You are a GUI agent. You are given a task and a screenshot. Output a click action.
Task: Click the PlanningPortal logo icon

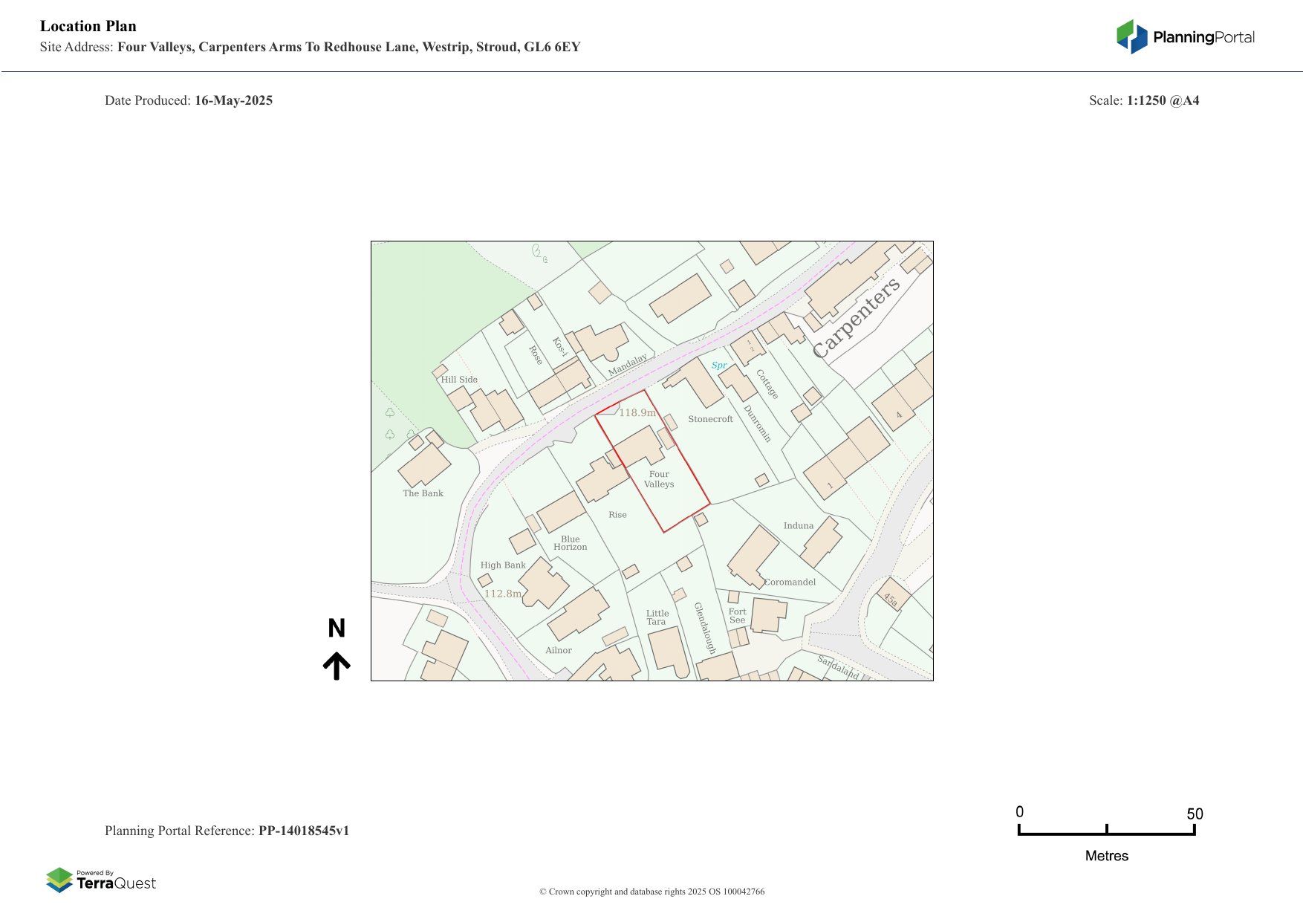(1131, 36)
